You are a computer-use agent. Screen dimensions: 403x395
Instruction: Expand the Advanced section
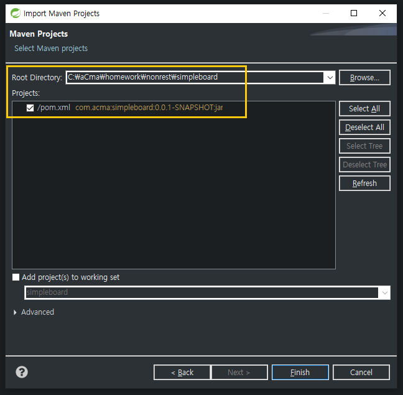coord(15,312)
